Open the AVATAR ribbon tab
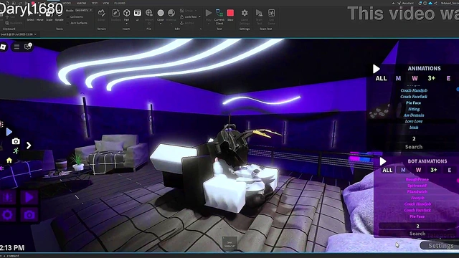The image size is (459, 258). coord(81,3)
